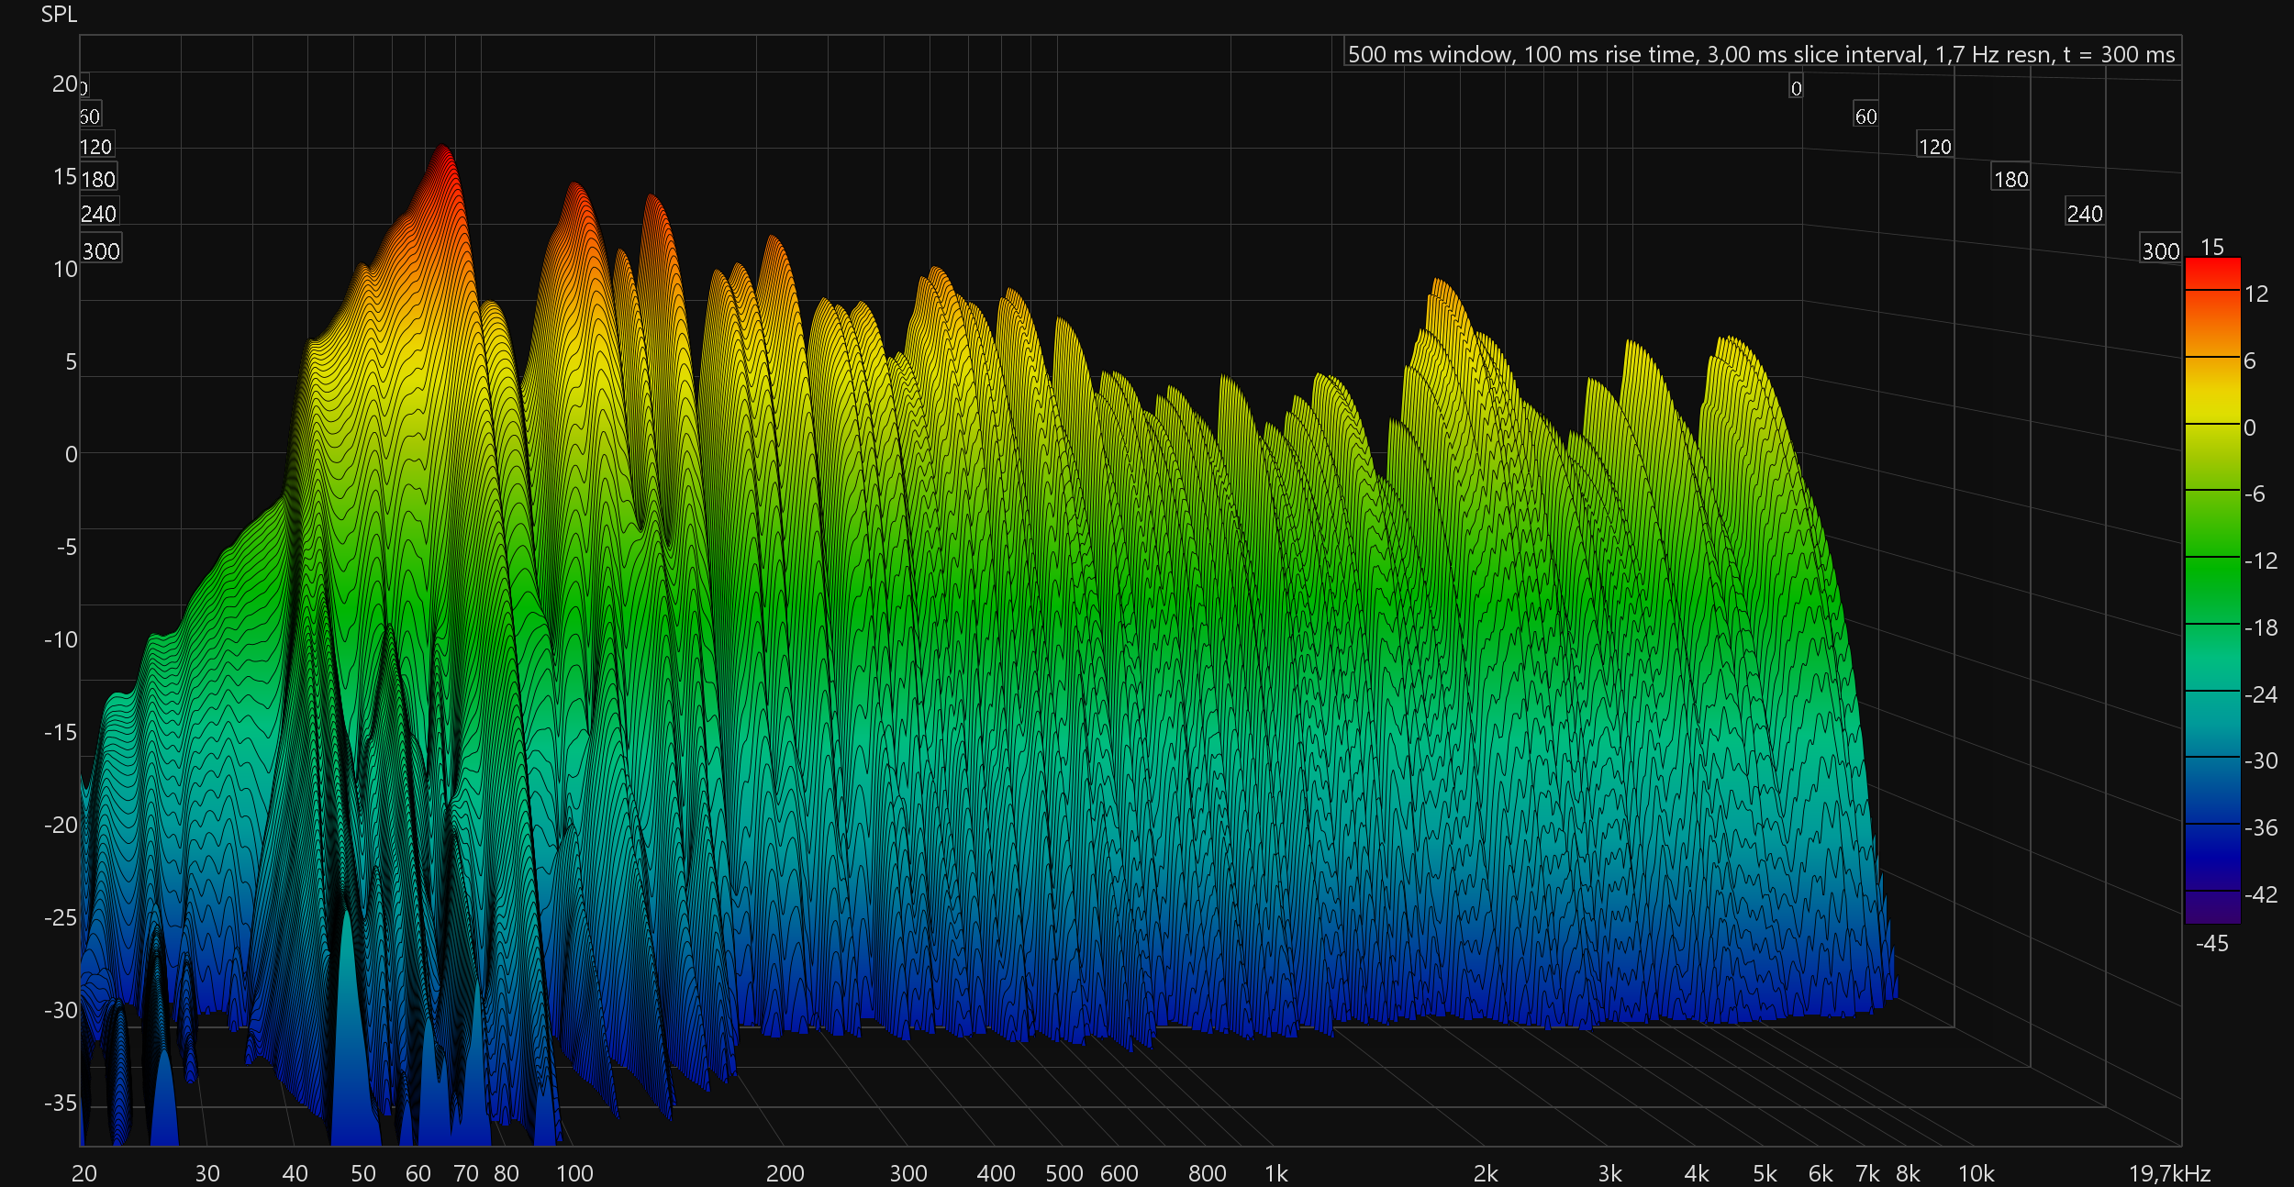Click the waterfall window settings info text
Image resolution: width=2294 pixels, height=1187 pixels.
pos(1760,54)
